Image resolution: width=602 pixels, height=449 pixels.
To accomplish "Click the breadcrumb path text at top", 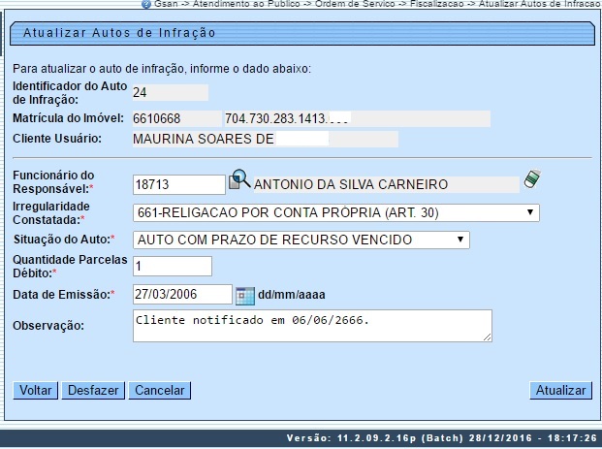I will [x=377, y=4].
